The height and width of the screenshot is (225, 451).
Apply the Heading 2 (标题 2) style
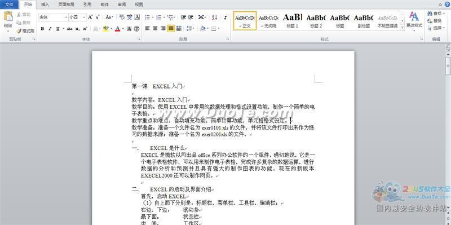point(316,21)
